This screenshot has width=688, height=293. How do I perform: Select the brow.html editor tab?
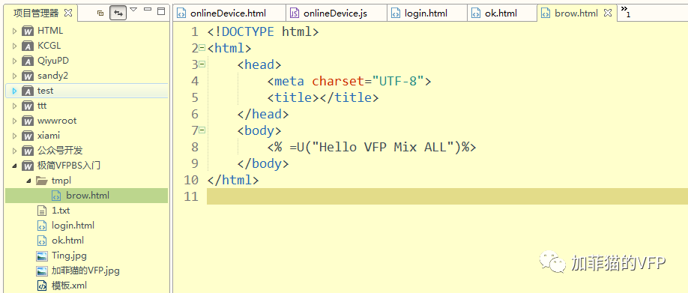(576, 13)
